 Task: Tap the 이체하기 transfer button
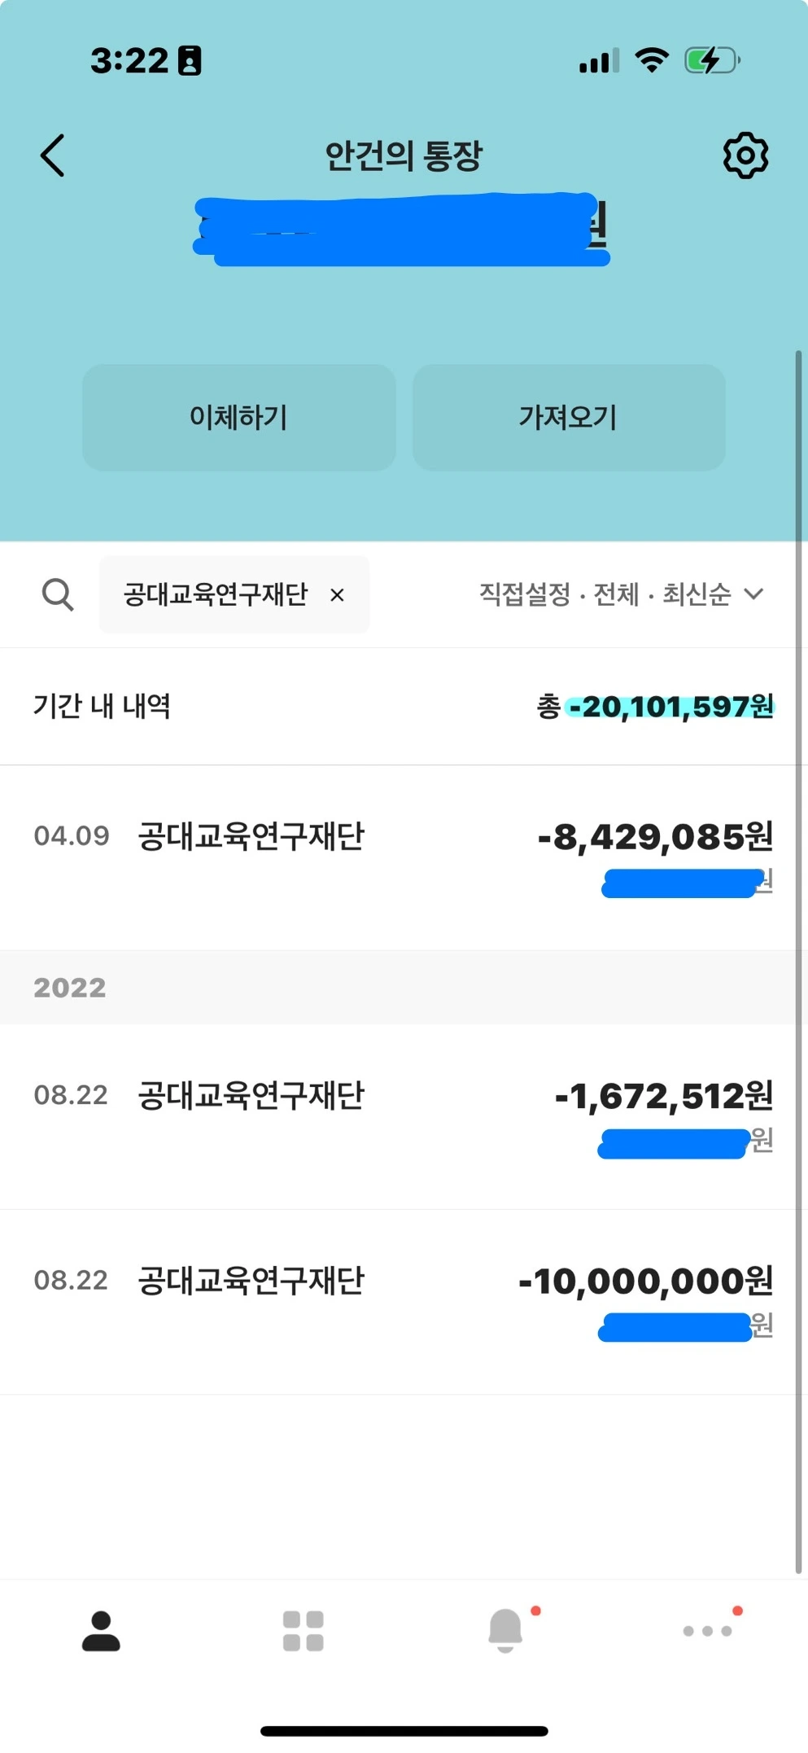point(239,418)
